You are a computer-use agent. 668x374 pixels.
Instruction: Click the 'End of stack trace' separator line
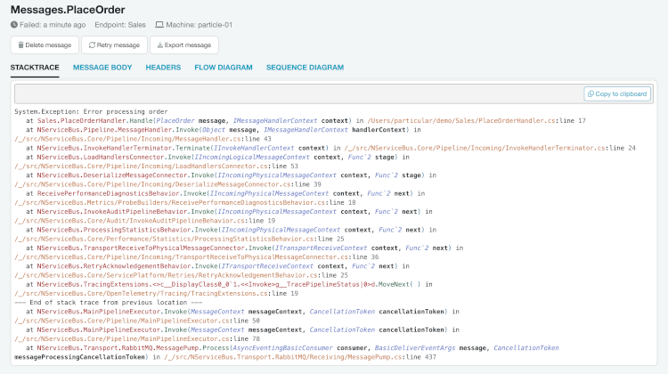87,301
